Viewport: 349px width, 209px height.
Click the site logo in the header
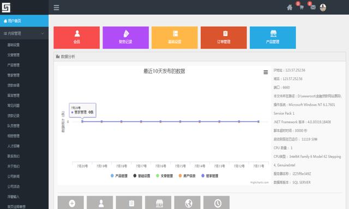click(6, 7)
